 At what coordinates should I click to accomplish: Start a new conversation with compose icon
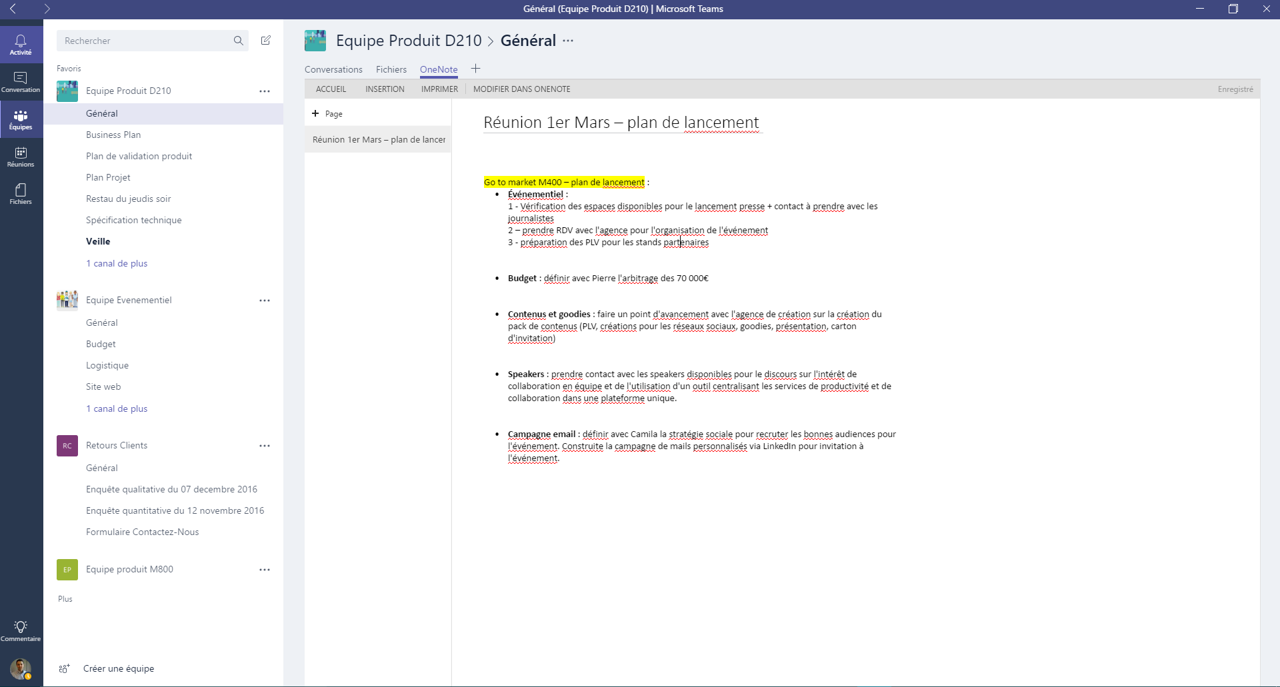coord(266,41)
